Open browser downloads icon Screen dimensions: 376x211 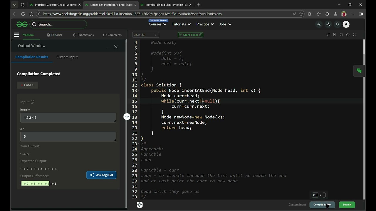pos(335,14)
